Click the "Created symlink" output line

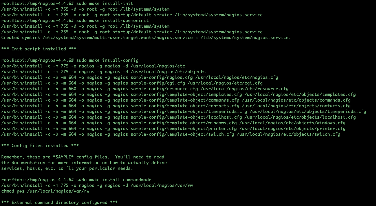[x=146, y=37]
